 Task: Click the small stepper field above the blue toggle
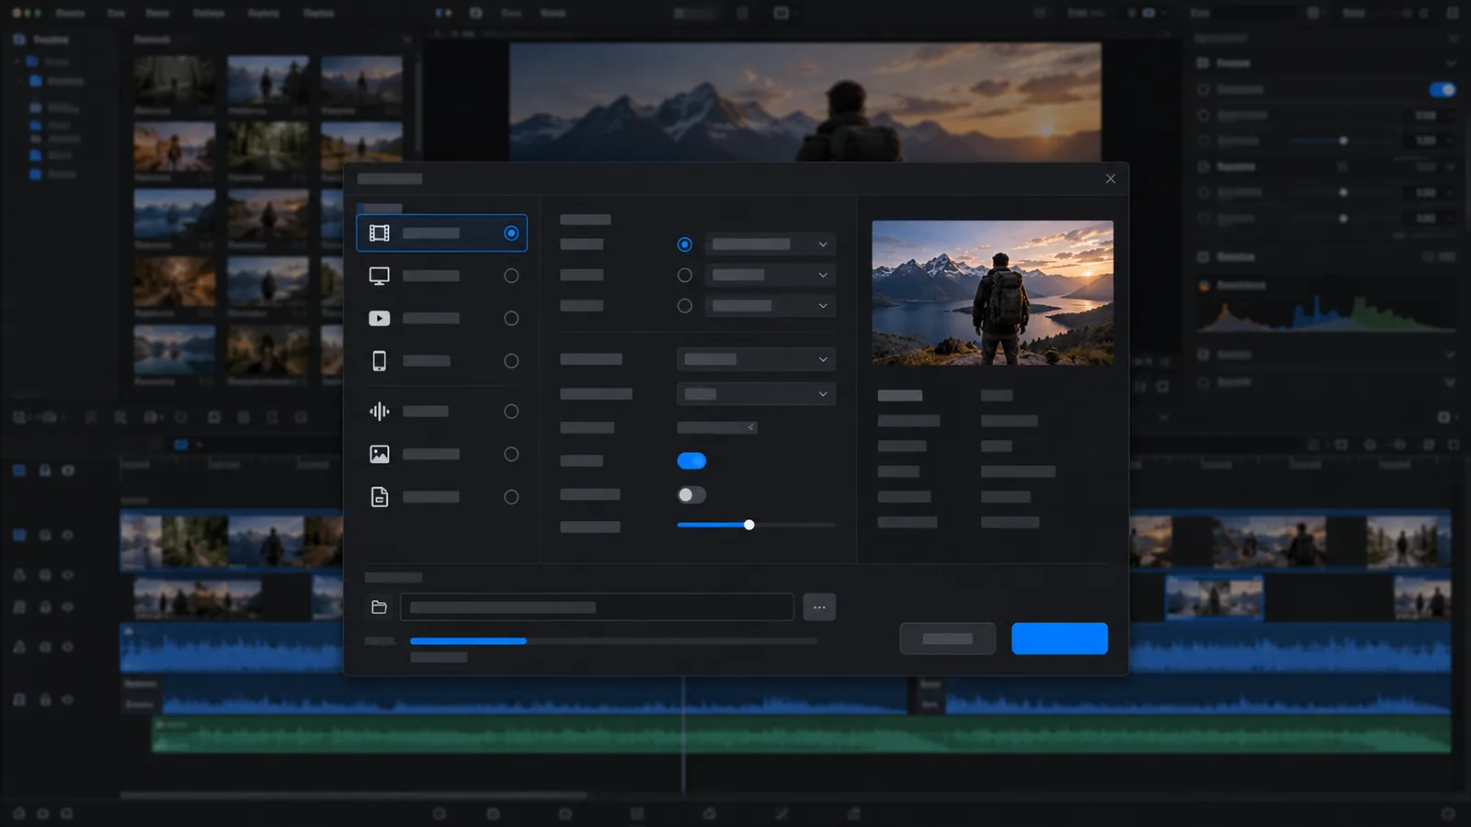click(x=717, y=427)
